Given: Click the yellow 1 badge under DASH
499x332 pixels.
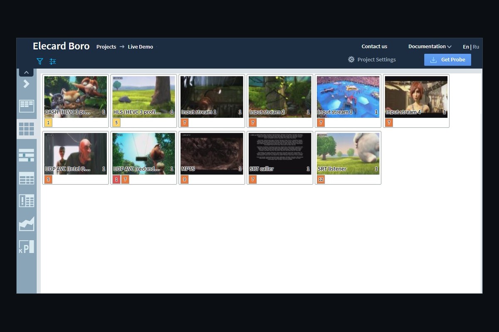Looking at the screenshot, I should (48, 122).
